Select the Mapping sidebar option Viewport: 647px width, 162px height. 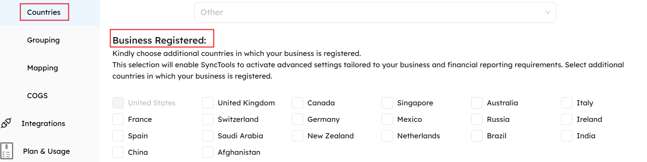[x=42, y=68]
